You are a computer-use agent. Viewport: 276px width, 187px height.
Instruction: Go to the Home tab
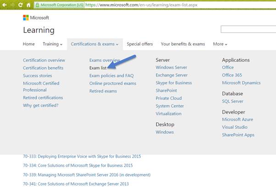tap(28, 44)
